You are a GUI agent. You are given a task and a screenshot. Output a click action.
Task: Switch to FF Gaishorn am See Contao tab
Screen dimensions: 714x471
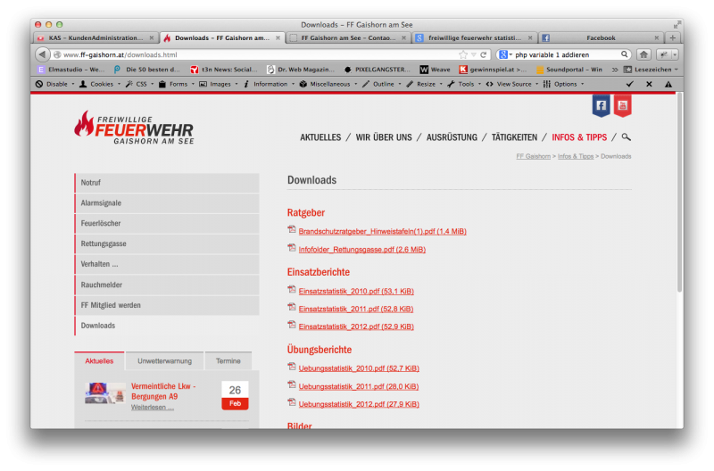click(x=348, y=37)
